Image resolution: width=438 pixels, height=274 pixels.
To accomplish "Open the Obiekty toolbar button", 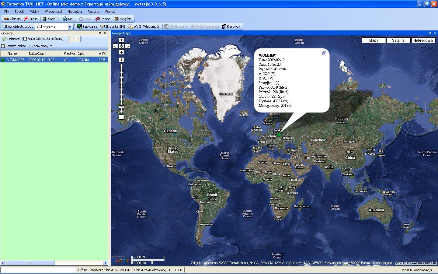I will (12, 19).
